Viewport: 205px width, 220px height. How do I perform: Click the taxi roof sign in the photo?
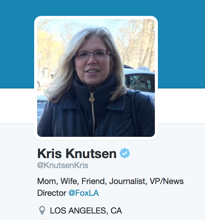tap(143, 69)
